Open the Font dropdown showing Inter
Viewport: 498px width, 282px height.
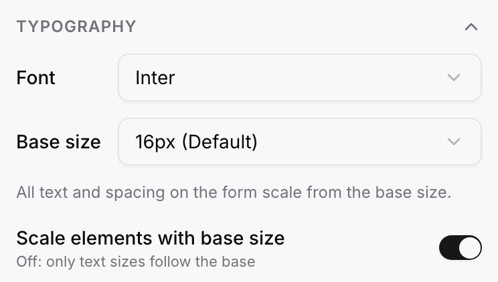300,78
